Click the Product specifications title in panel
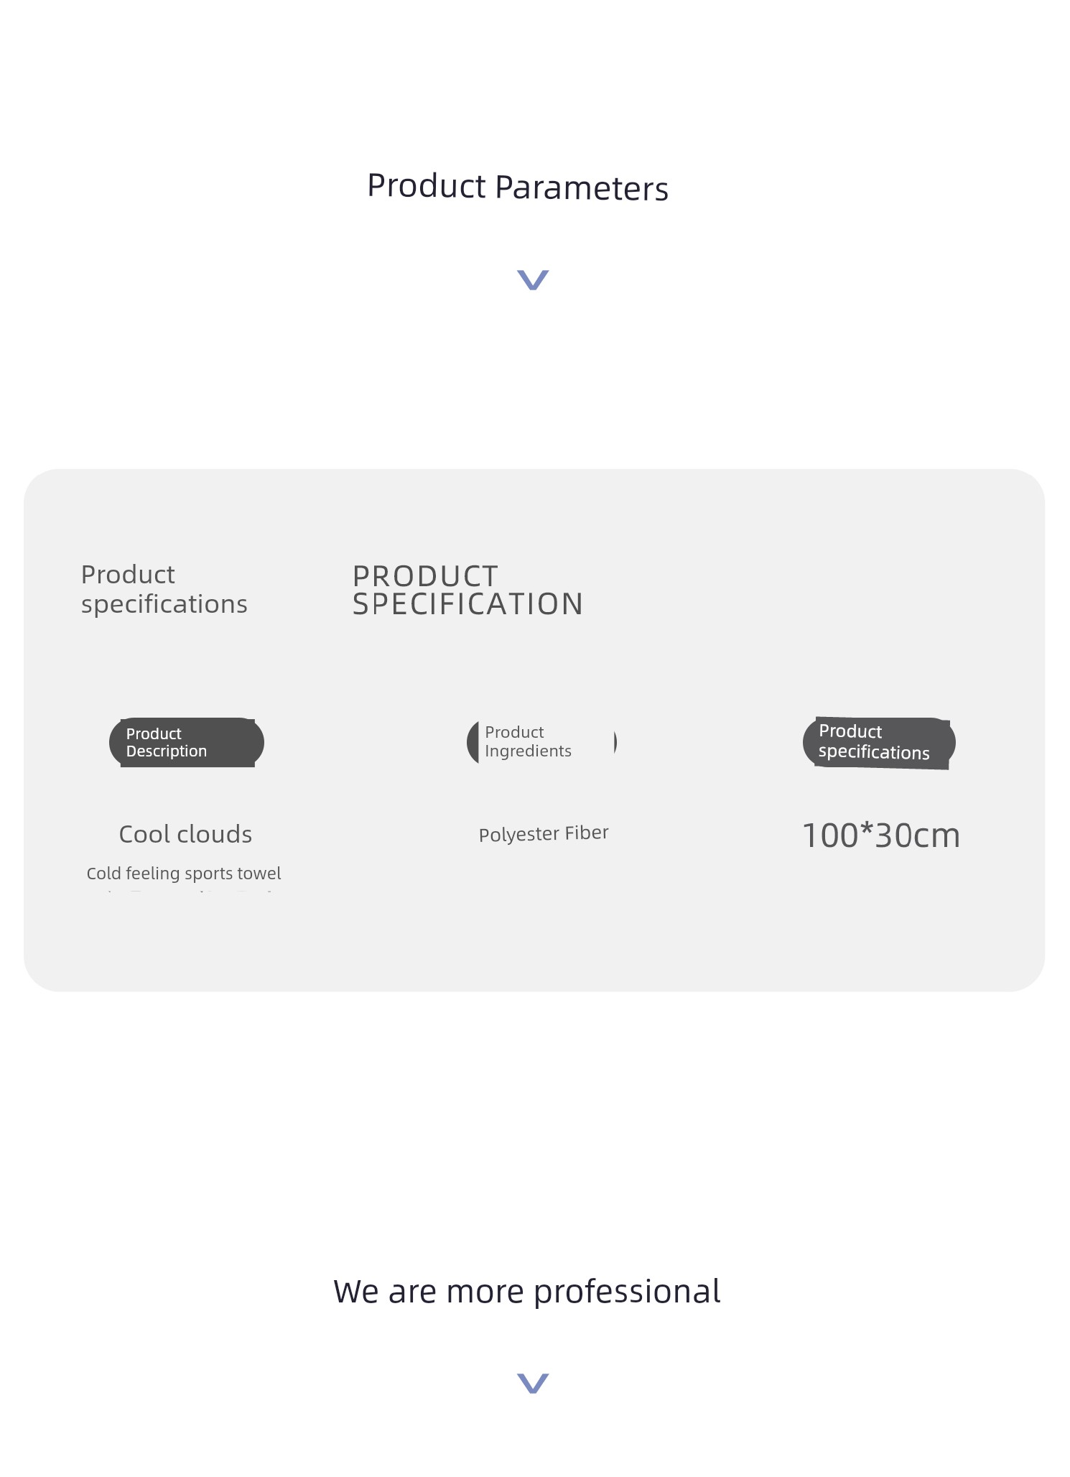The height and width of the screenshot is (1477, 1070). [164, 589]
